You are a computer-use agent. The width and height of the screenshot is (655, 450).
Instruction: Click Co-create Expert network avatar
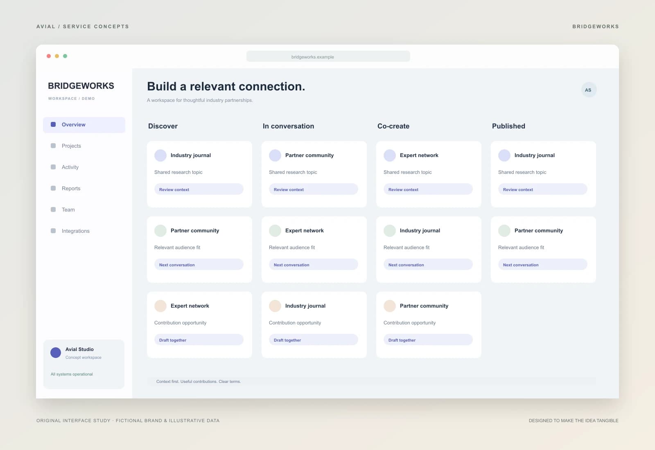390,155
